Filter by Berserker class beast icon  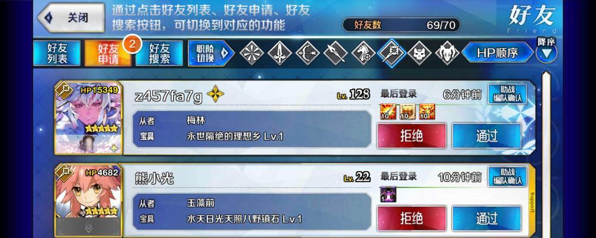pos(448,53)
